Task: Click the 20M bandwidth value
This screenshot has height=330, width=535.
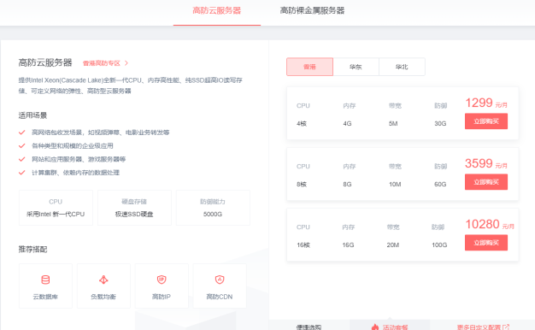Action: [x=393, y=245]
